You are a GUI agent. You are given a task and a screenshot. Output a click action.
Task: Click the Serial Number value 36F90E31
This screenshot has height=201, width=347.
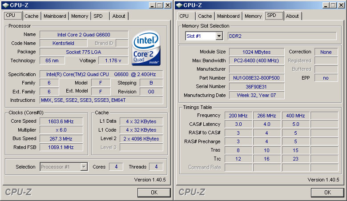coord(257,87)
